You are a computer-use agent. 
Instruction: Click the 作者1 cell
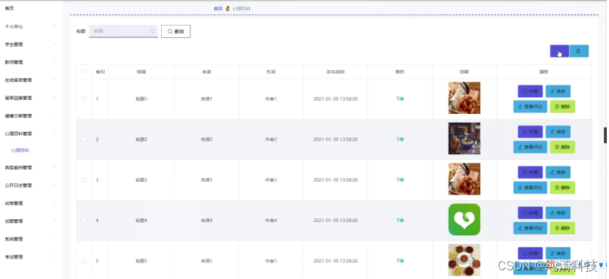[x=271, y=99]
